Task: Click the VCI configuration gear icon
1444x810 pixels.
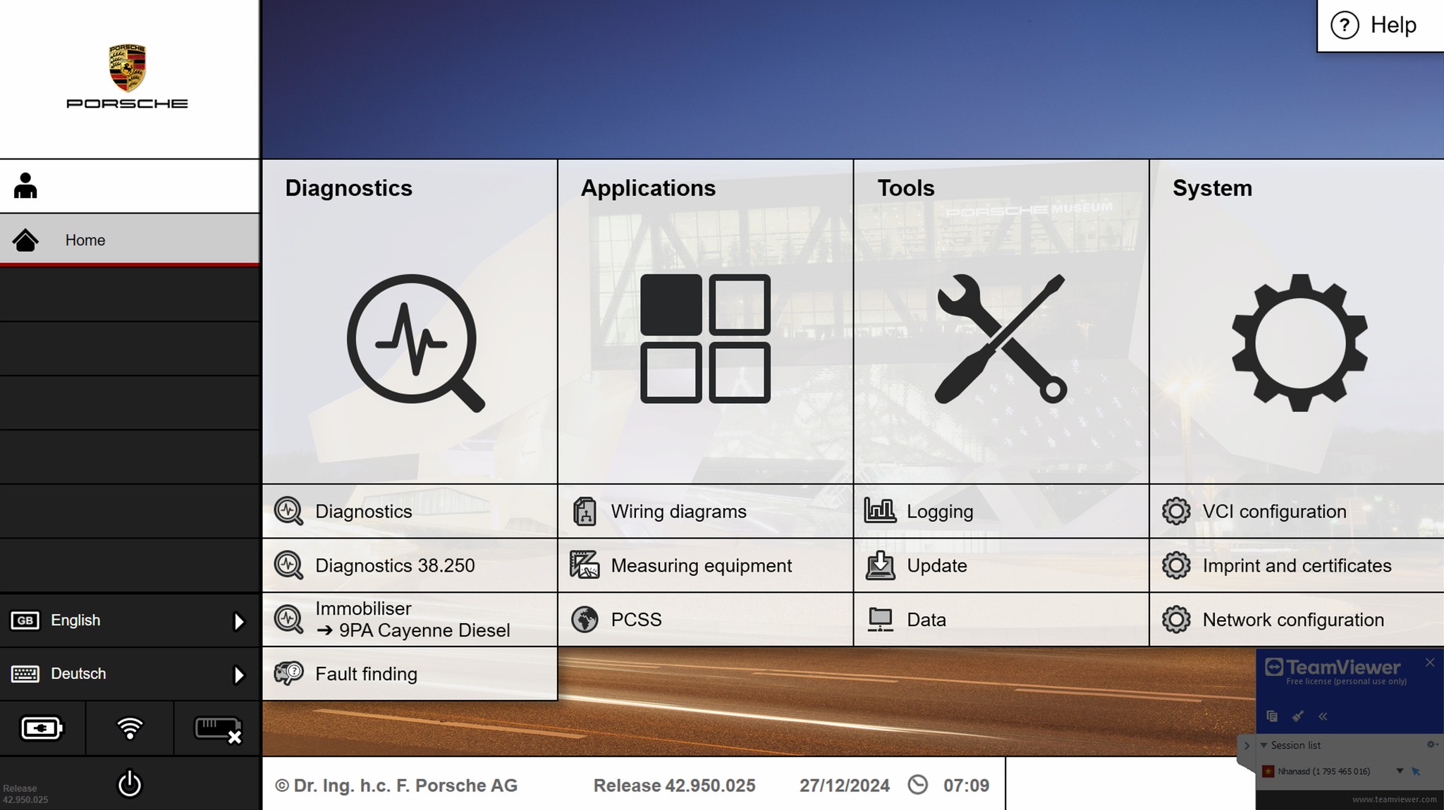Action: pos(1176,511)
